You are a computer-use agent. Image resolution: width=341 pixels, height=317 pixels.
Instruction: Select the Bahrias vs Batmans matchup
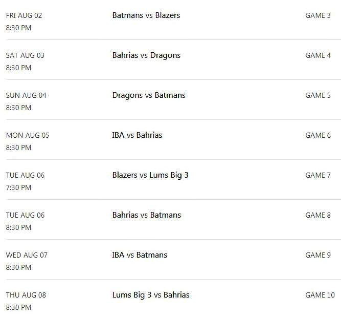point(147,215)
